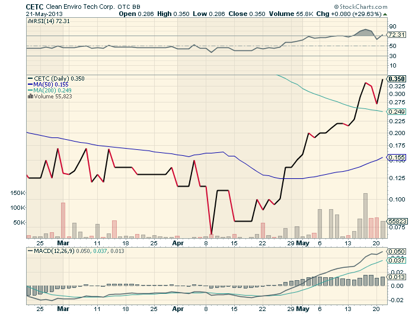Click the 55823 volume axis tag

point(397,221)
